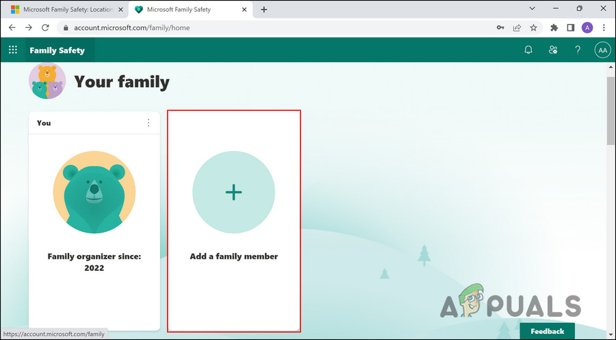Reload the current page
This screenshot has width=616, height=340.
point(46,27)
